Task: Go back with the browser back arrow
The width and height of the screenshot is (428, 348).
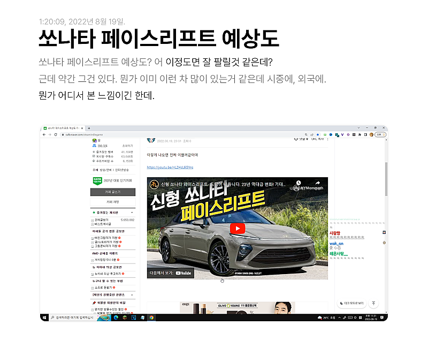Action: click(44, 135)
